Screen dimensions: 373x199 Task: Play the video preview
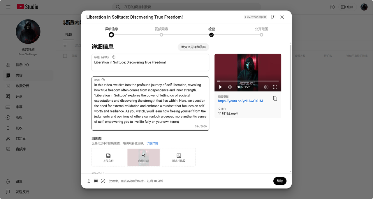220,87
